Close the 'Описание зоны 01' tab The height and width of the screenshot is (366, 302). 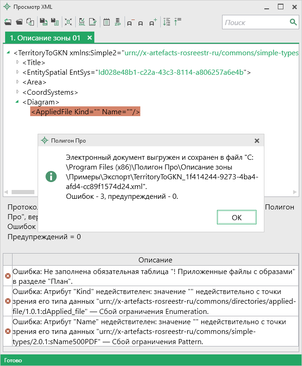[x=90, y=38]
